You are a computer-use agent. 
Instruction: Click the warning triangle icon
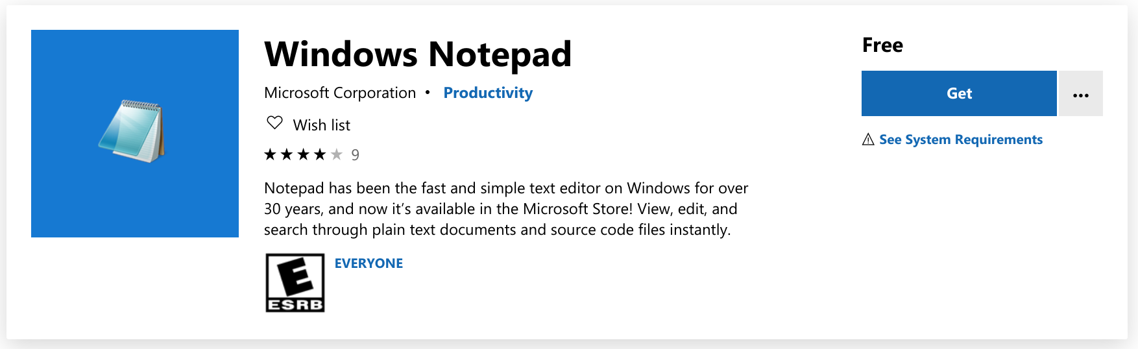coord(868,139)
